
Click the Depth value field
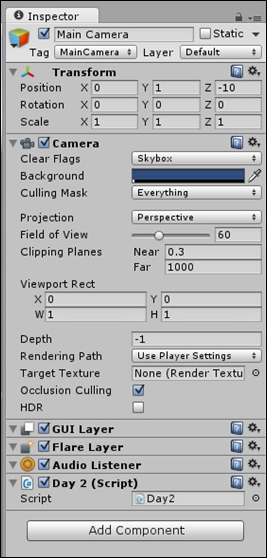(197, 339)
